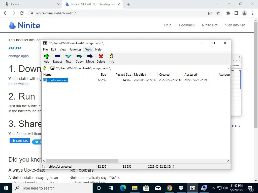Extract files with the Extract toolbar icon
258x193 pixels.
pyautogui.click(x=57, y=58)
